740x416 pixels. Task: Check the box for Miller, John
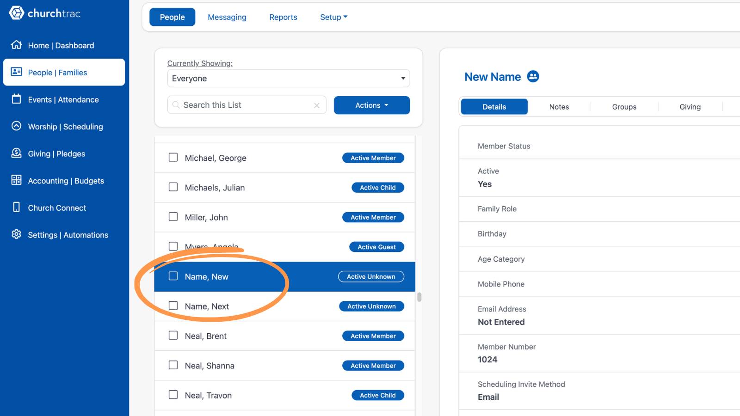(173, 216)
